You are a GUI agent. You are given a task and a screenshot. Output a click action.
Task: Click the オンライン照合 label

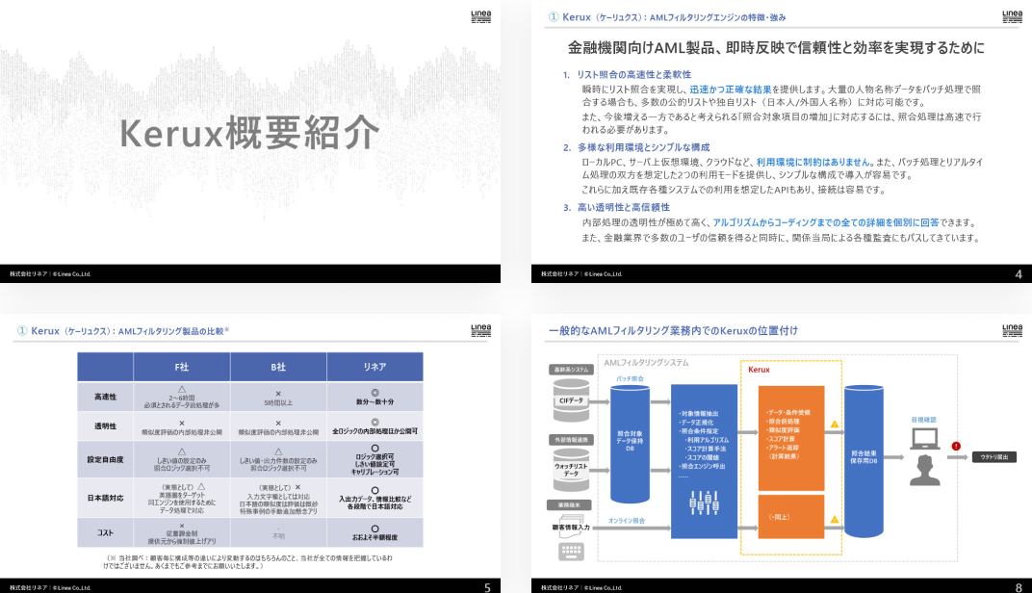(627, 521)
